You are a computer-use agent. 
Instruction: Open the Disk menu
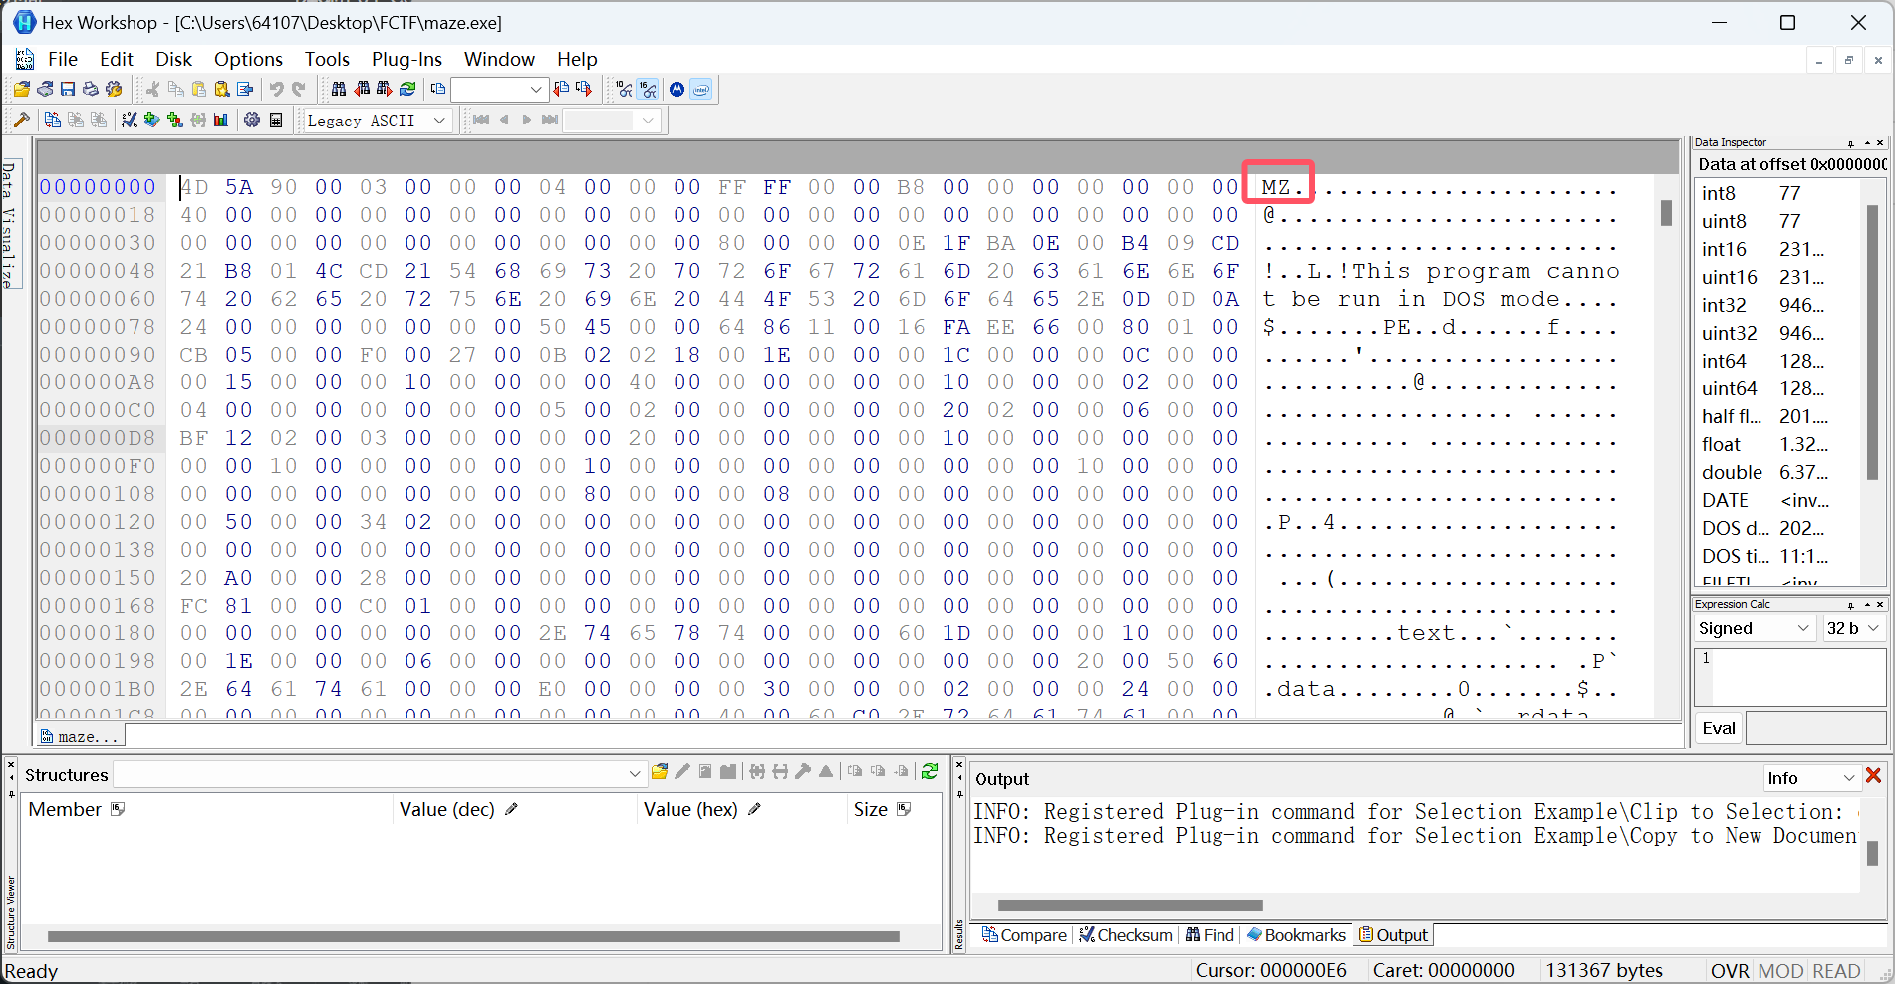tap(173, 59)
